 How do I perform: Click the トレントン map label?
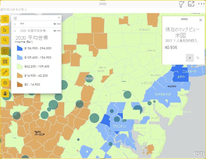172,86
